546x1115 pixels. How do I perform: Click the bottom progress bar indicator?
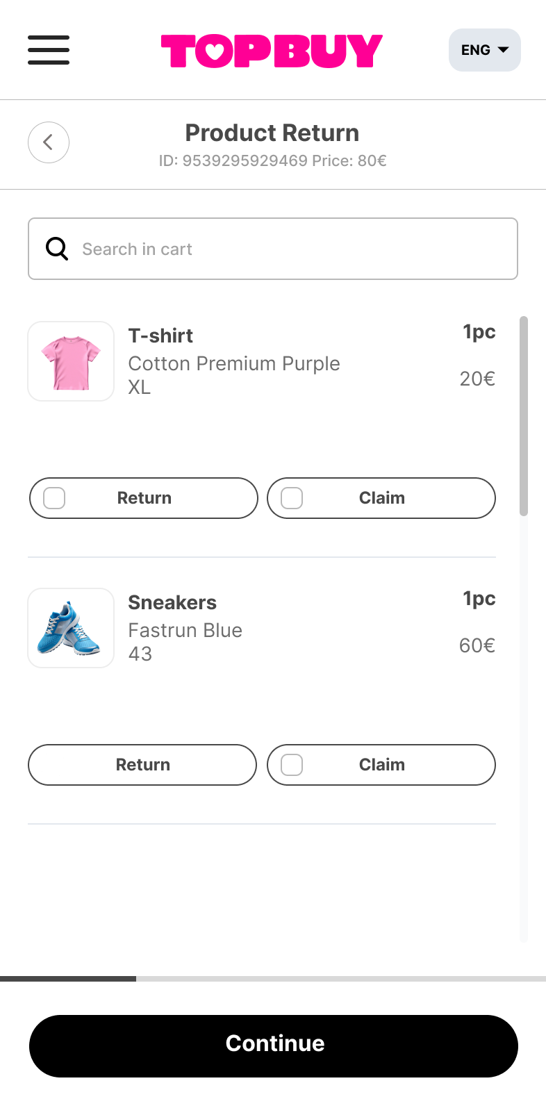tap(68, 980)
